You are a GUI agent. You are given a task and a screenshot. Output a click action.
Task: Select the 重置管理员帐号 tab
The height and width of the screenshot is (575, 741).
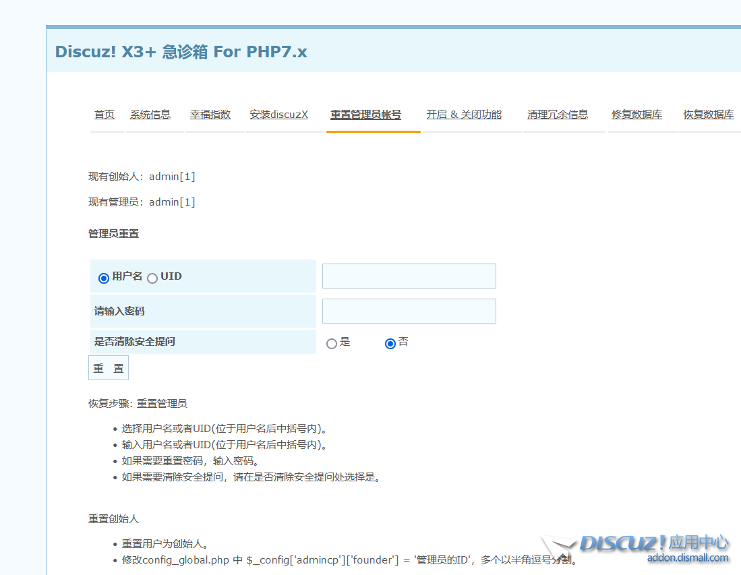(365, 115)
